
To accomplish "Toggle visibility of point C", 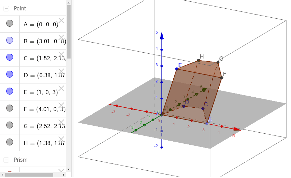I will (x=10, y=57).
